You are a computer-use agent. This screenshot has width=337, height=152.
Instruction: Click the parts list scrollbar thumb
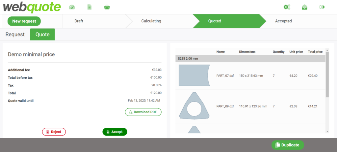(327, 75)
